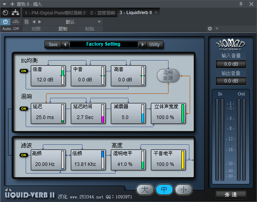Click the Liquid-Verb II logo
The image size is (257, 202).
coord(30,194)
